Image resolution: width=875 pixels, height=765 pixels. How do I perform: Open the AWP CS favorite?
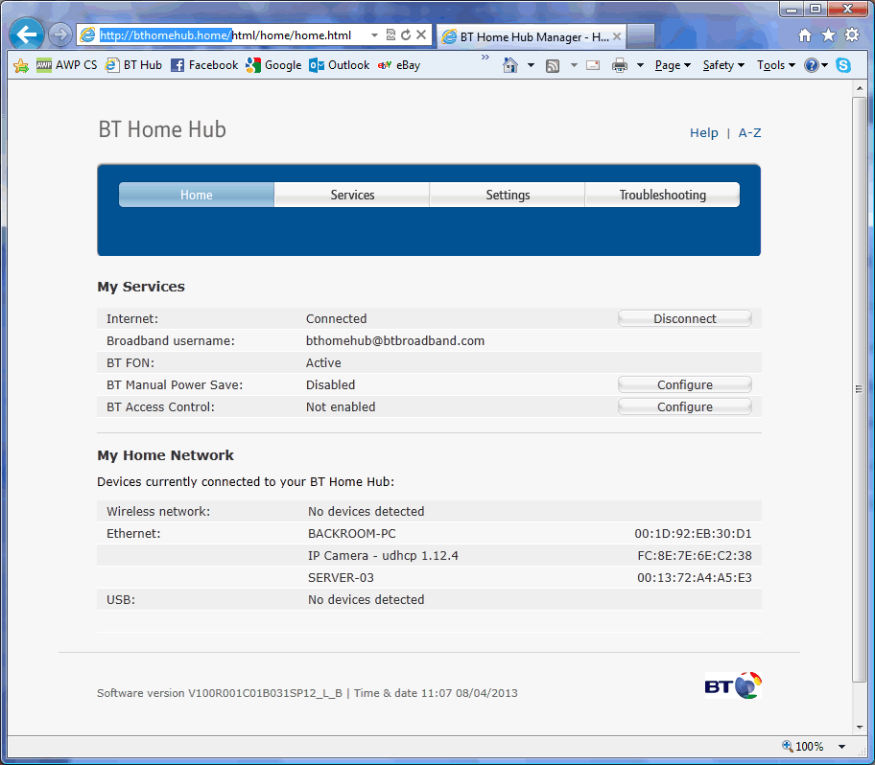pos(67,65)
